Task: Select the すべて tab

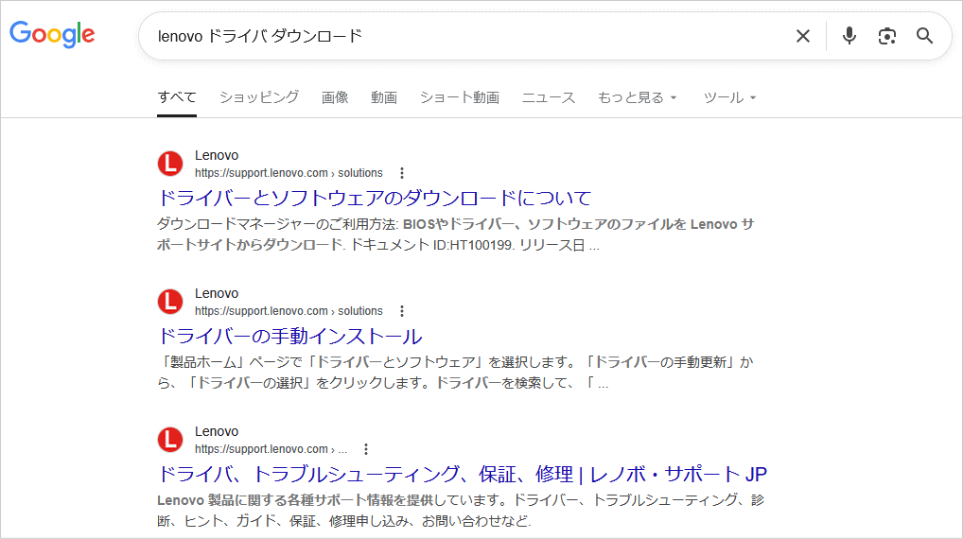Action: pyautogui.click(x=177, y=97)
